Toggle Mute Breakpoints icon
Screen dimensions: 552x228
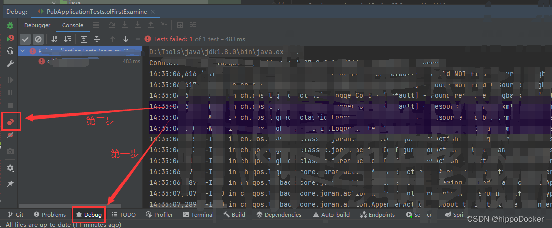[10, 135]
